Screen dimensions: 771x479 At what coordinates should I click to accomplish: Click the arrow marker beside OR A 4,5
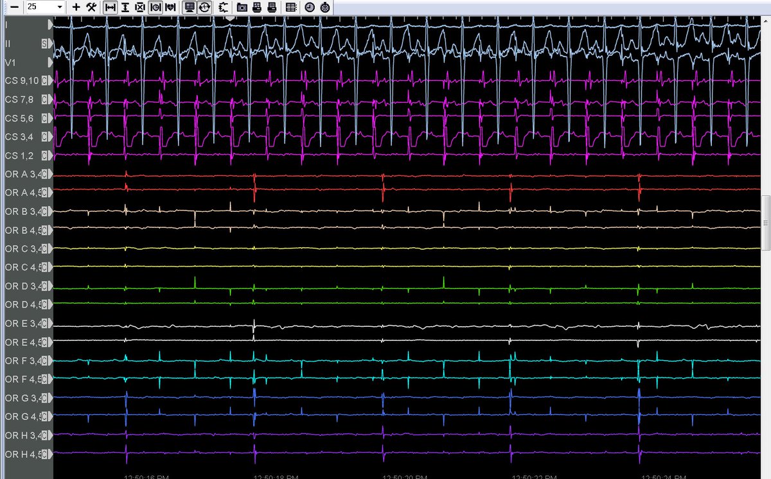click(x=51, y=193)
